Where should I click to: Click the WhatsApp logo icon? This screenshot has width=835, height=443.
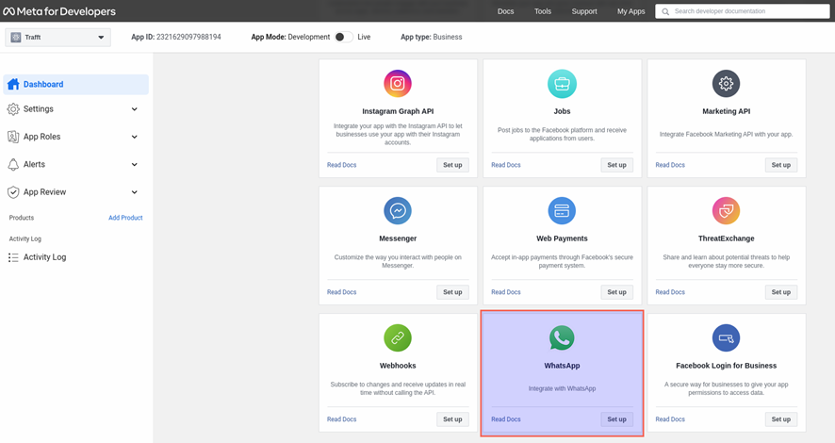point(562,337)
